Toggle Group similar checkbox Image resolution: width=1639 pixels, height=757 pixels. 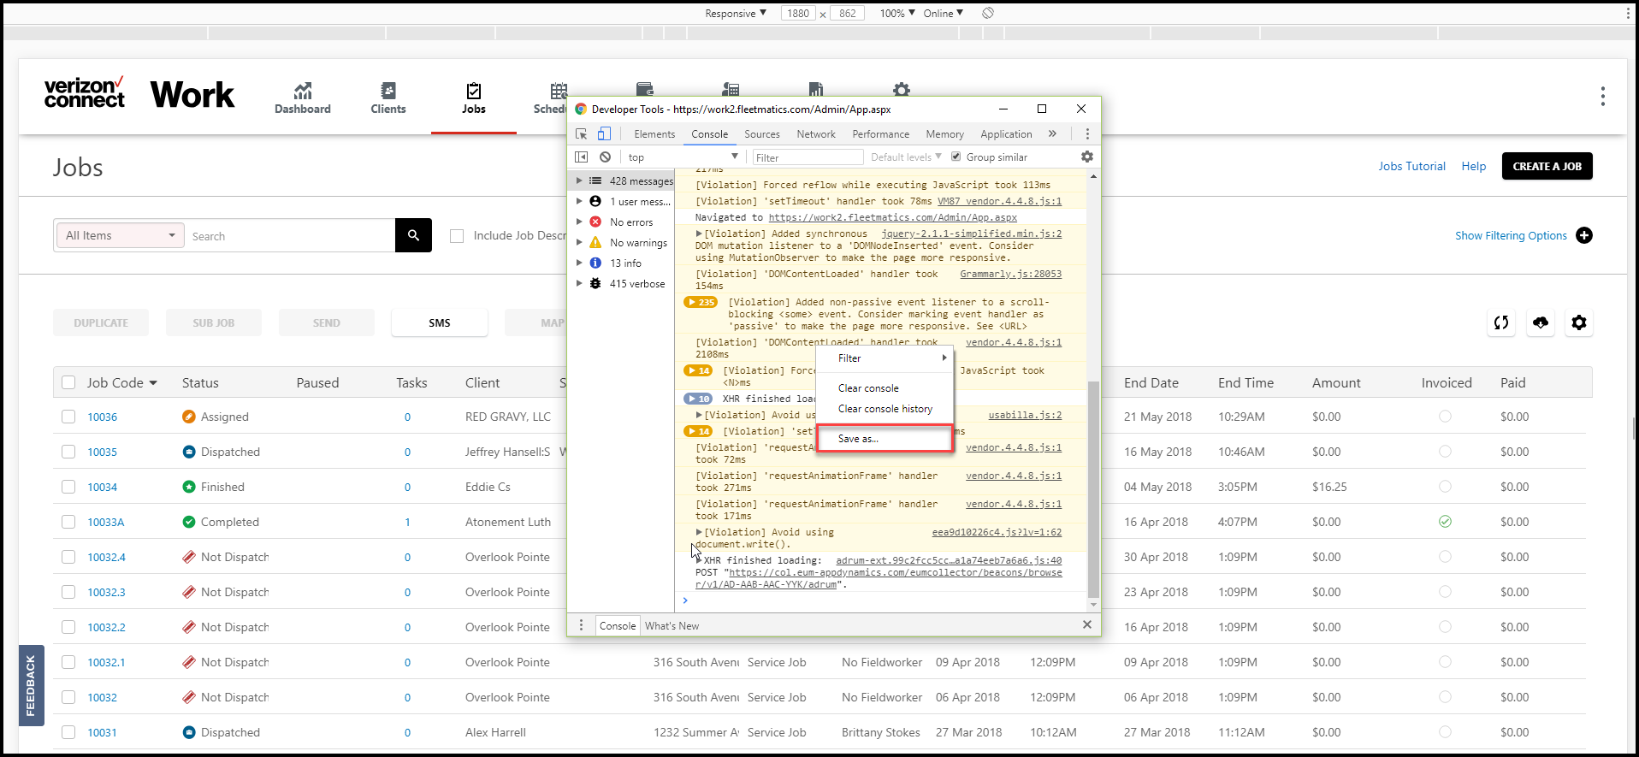pyautogui.click(x=956, y=157)
